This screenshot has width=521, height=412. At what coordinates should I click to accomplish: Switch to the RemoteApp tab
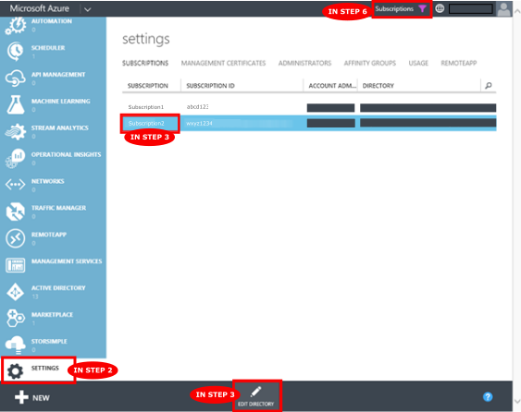point(458,63)
